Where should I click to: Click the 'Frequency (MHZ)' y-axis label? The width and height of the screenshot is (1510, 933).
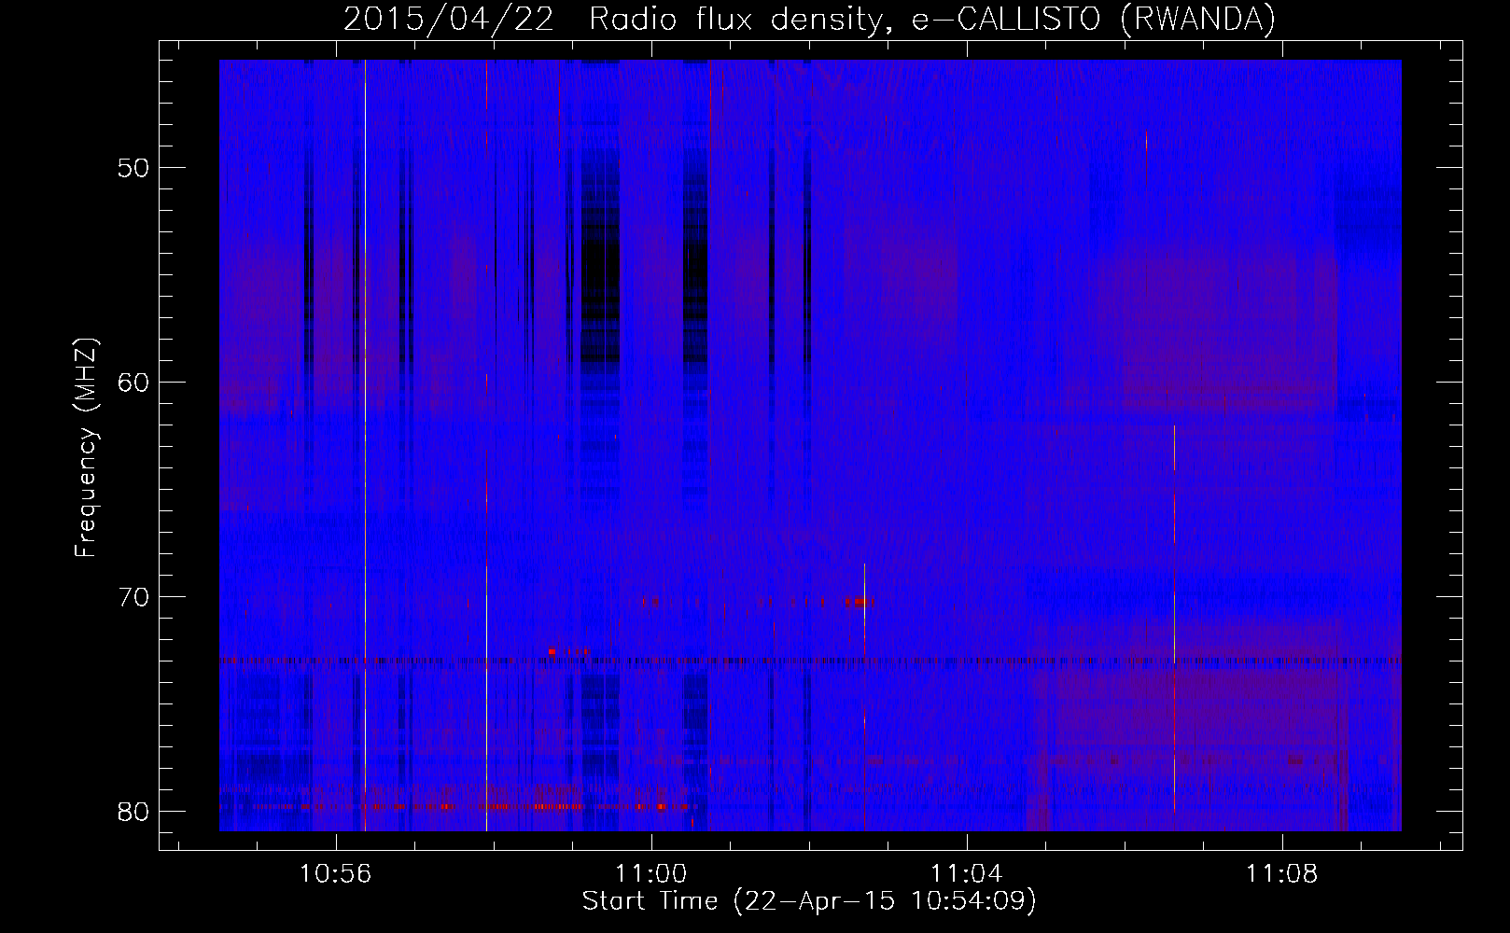coord(86,447)
